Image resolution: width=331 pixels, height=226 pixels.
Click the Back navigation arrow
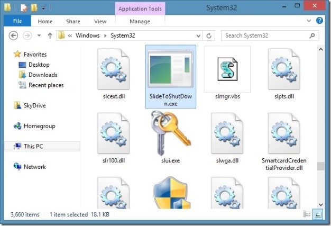(13, 35)
